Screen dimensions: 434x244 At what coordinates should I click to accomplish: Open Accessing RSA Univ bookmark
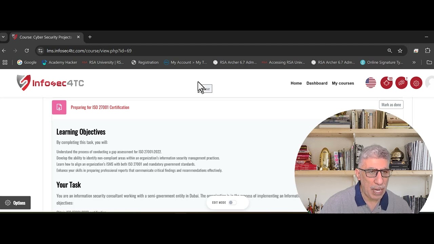coord(283,62)
